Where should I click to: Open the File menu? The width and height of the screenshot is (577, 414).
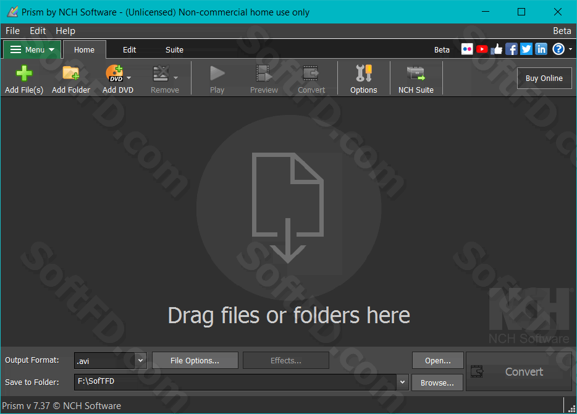(12, 31)
